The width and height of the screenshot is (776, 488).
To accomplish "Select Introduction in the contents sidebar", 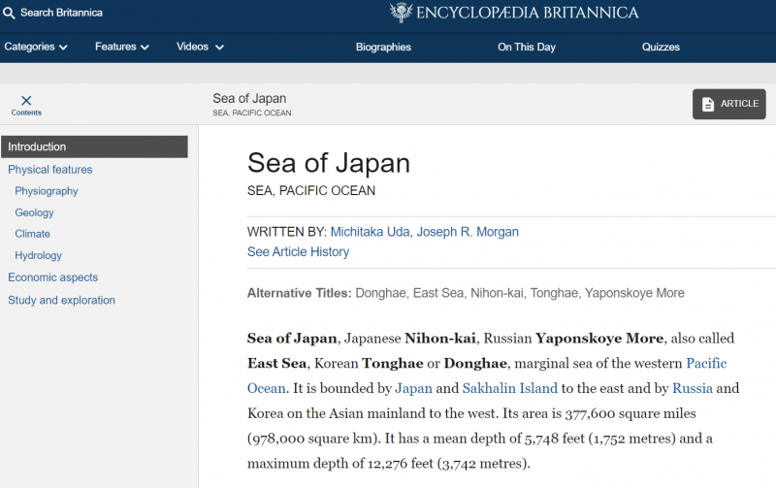I will tap(37, 146).
